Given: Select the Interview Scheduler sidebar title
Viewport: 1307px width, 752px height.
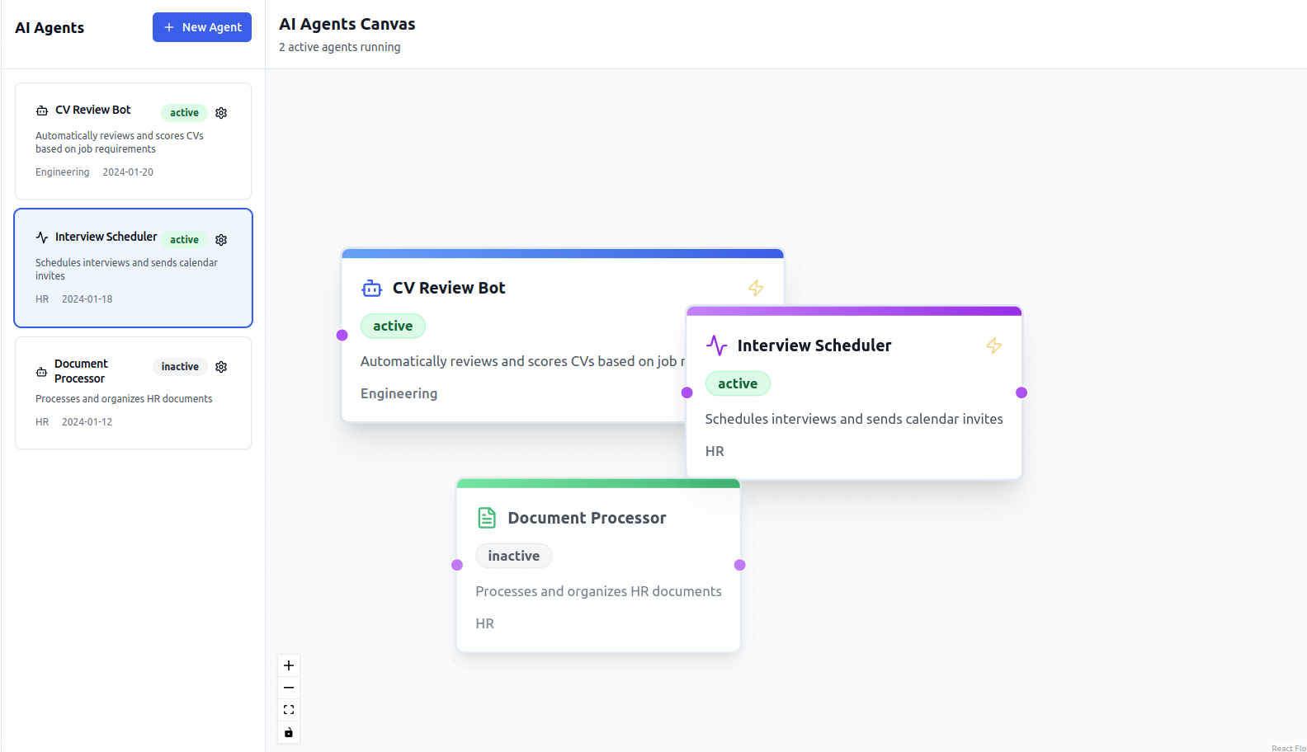Looking at the screenshot, I should (x=106, y=237).
